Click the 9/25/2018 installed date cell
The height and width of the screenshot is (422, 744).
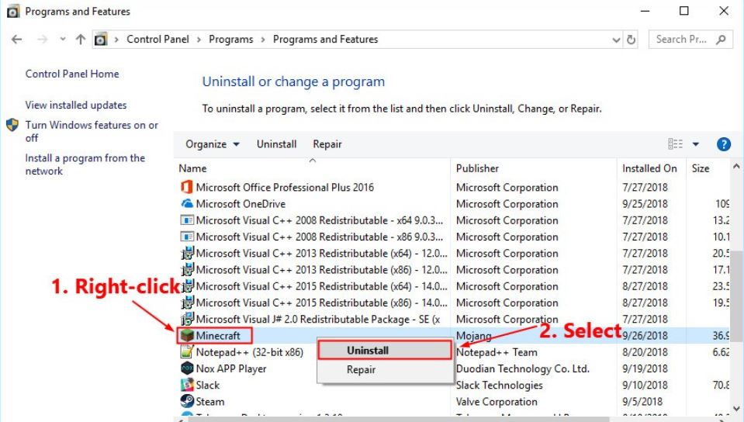tap(645, 204)
